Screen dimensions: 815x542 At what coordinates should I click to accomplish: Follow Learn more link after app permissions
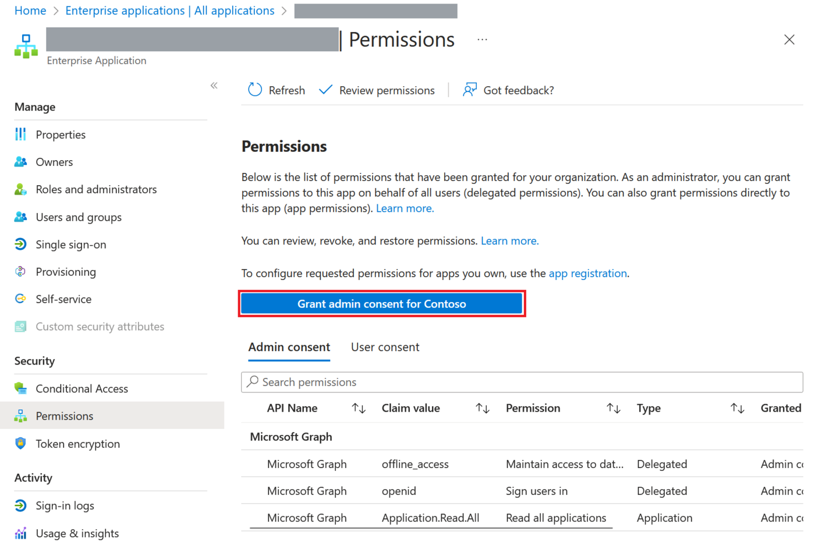coord(405,208)
